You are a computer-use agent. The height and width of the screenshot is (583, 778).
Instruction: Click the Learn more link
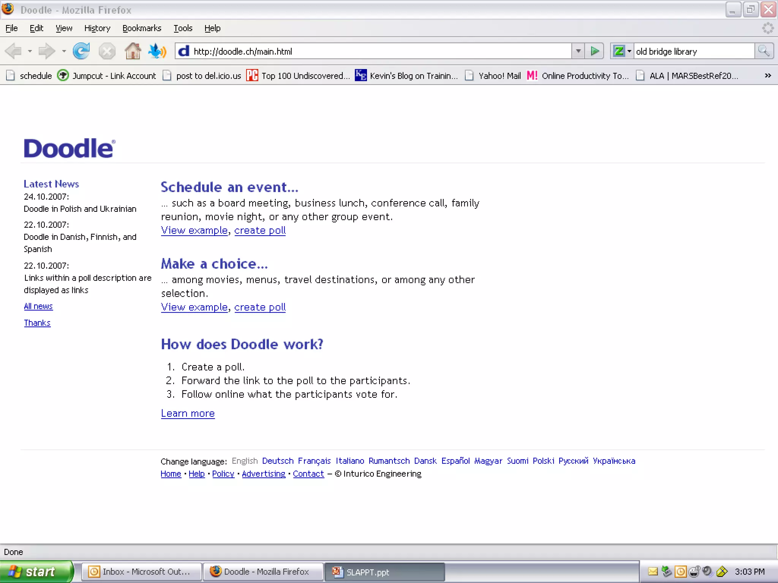[188, 413]
